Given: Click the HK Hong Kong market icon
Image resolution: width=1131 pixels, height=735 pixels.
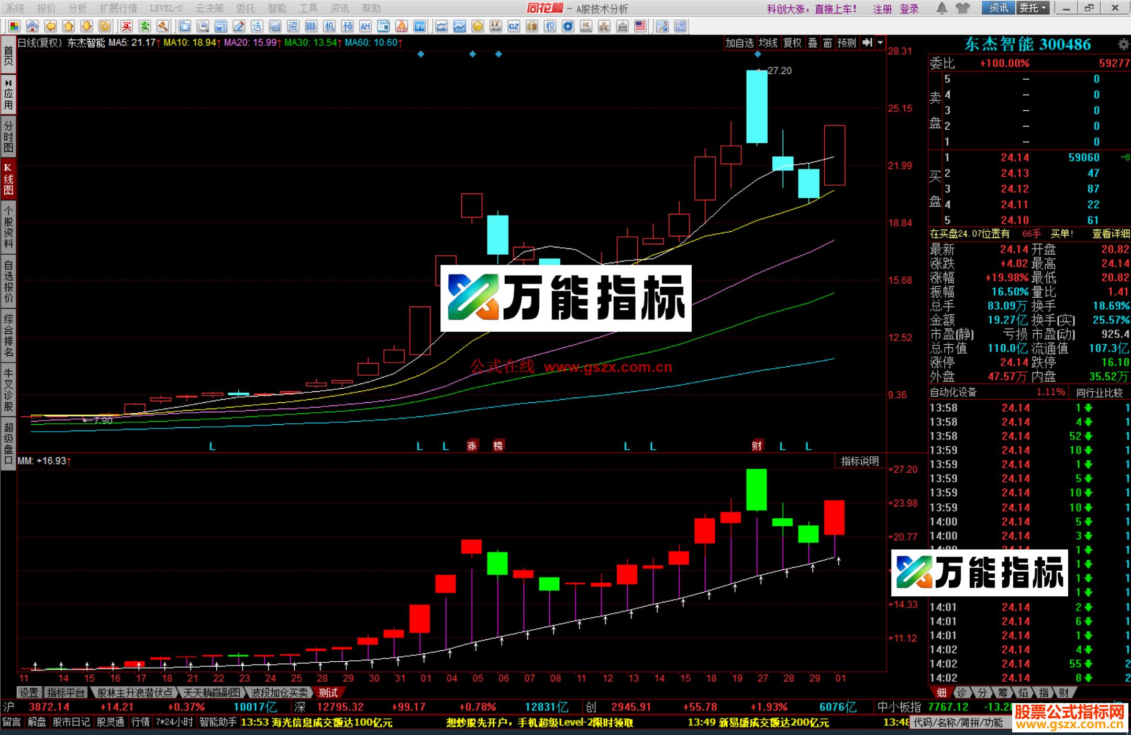Looking at the screenshot, I should 585,26.
